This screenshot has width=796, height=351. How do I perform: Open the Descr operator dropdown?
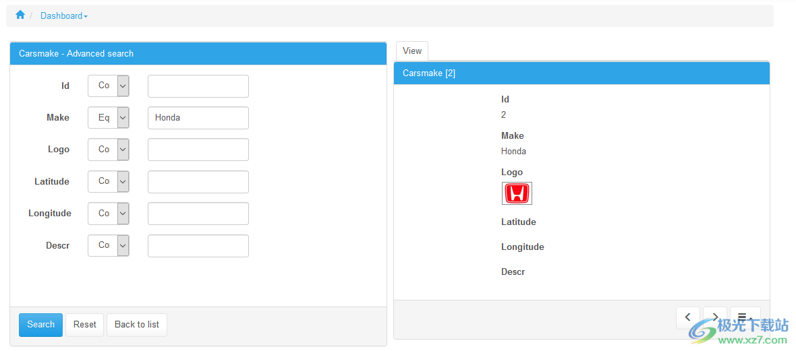click(x=109, y=245)
